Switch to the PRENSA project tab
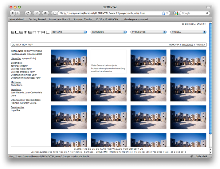Screen dimensions: 220x169 tap(200, 45)
